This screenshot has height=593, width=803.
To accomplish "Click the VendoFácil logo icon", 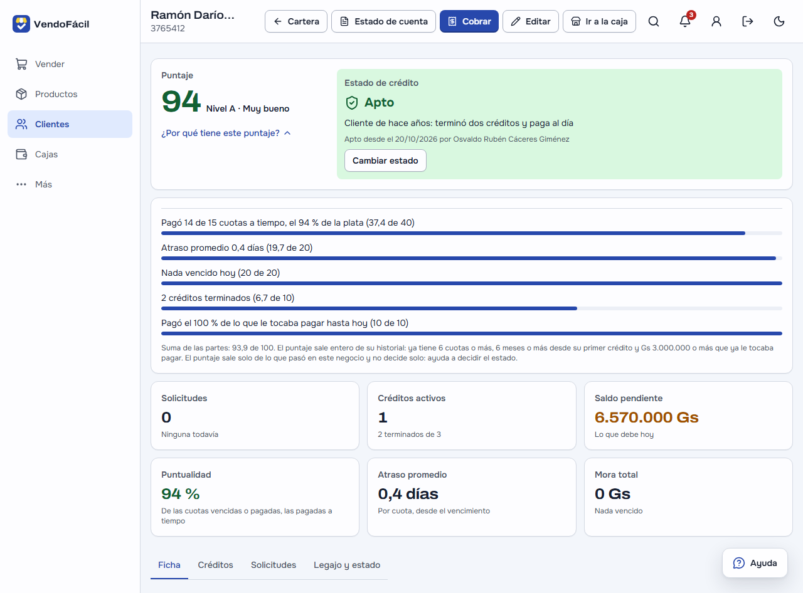I will pyautogui.click(x=21, y=24).
